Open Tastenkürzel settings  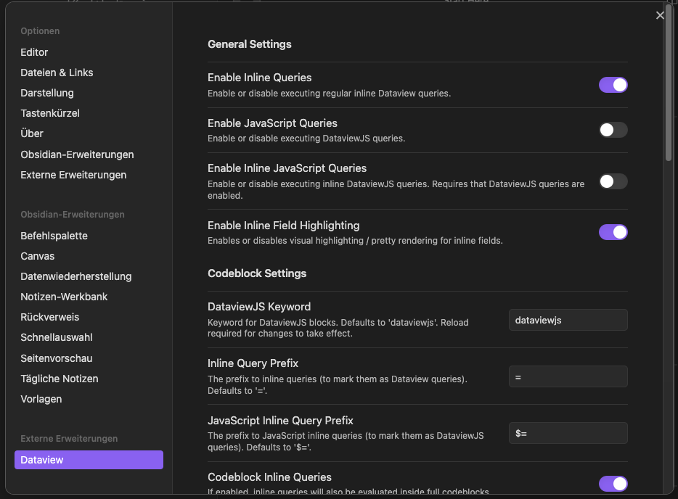click(50, 113)
